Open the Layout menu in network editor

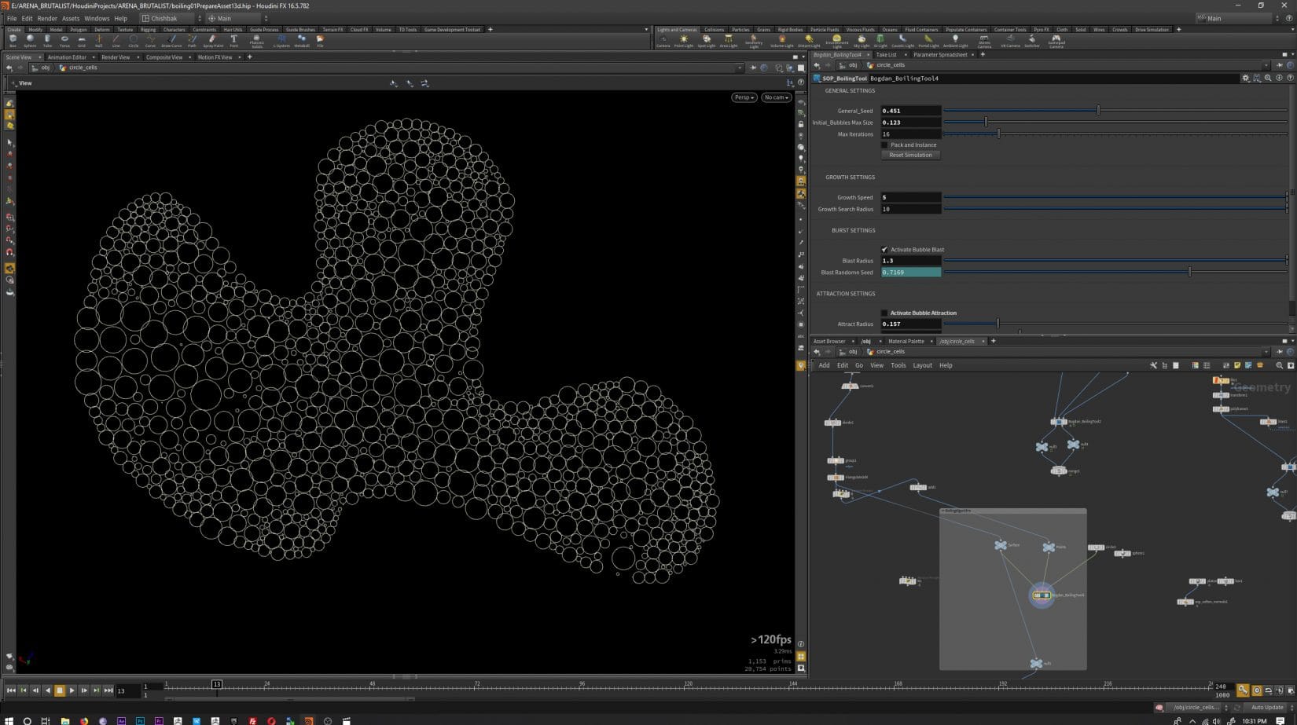[x=921, y=365]
